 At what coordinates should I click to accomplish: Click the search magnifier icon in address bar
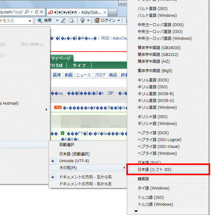click(x=27, y=12)
